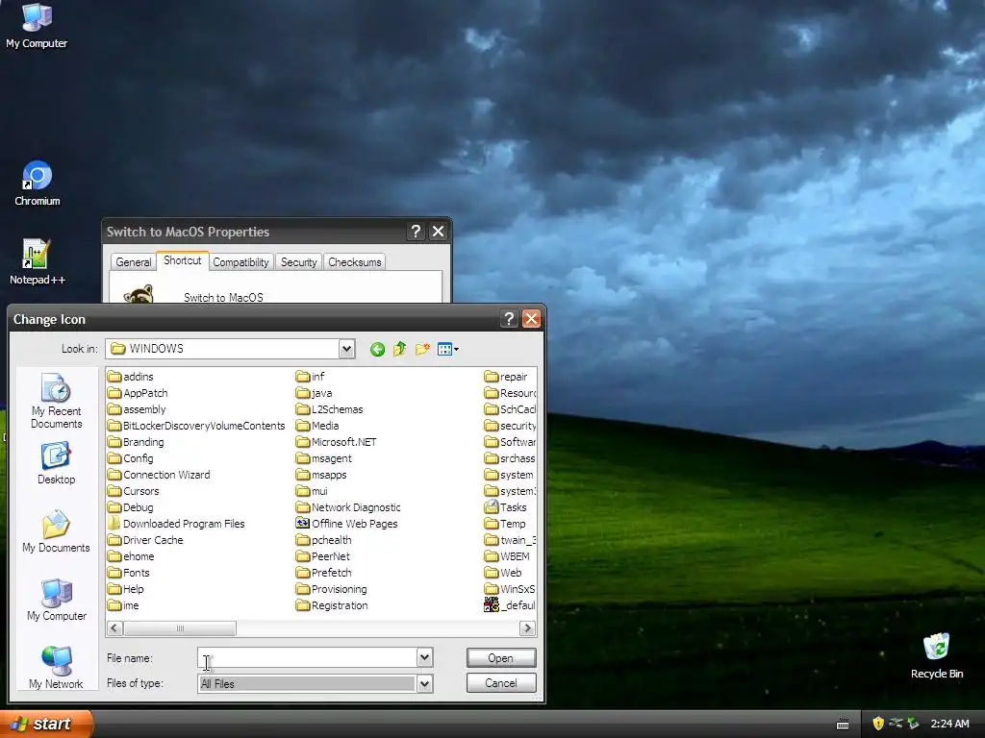Select the repair folder
Screen dimensions: 985x738
pos(506,377)
